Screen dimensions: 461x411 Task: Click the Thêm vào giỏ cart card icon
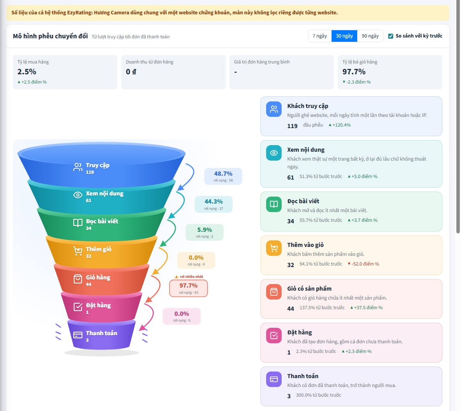274,248
